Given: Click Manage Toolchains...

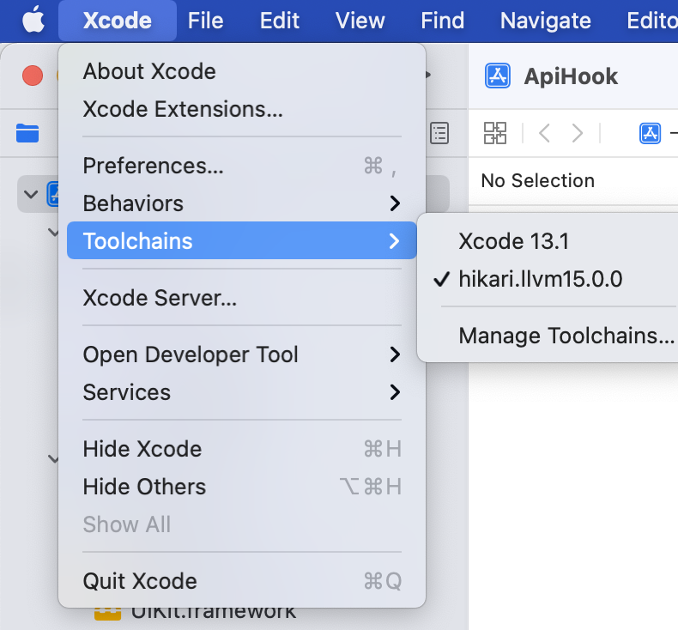Looking at the screenshot, I should (566, 336).
